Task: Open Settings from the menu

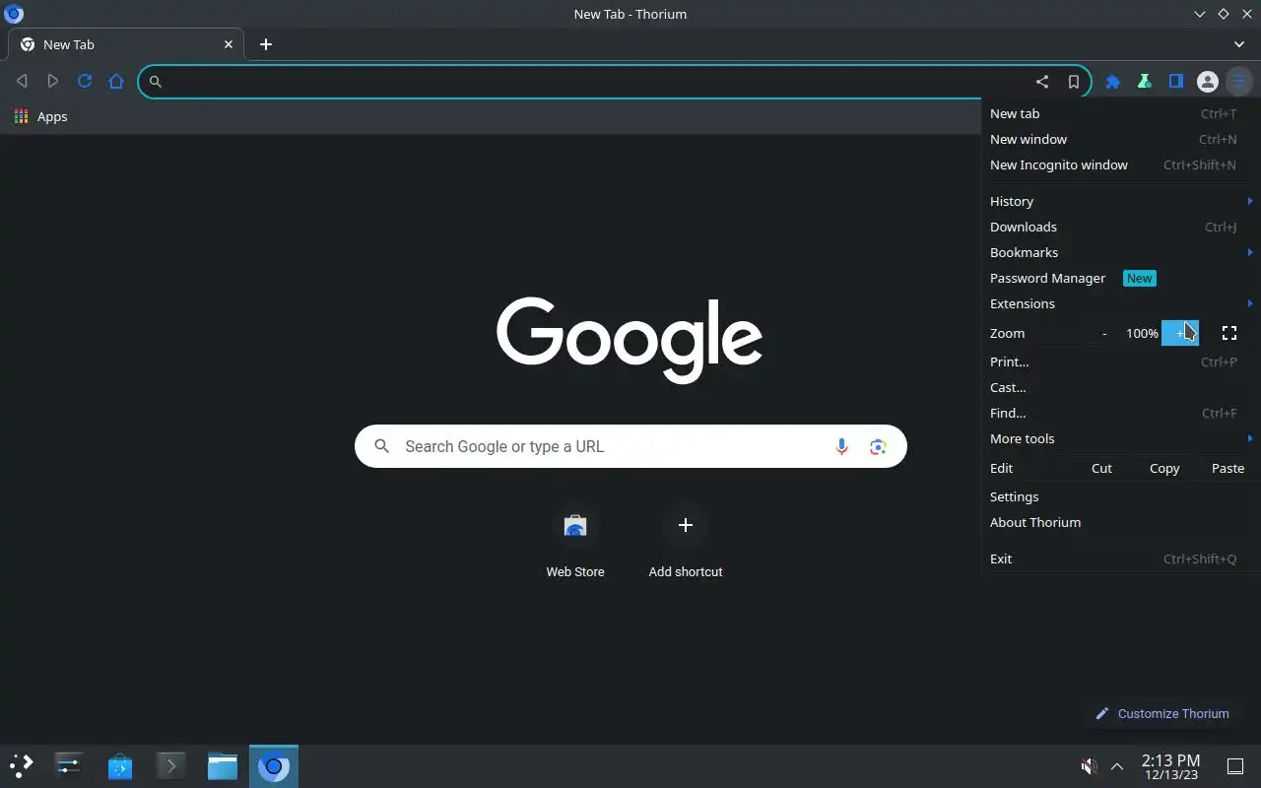Action: tap(1121, 496)
